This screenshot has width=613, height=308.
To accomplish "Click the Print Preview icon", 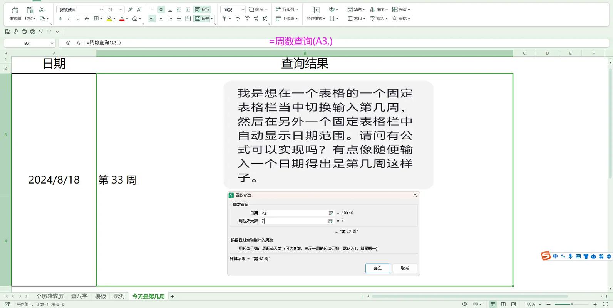I will [x=33, y=32].
